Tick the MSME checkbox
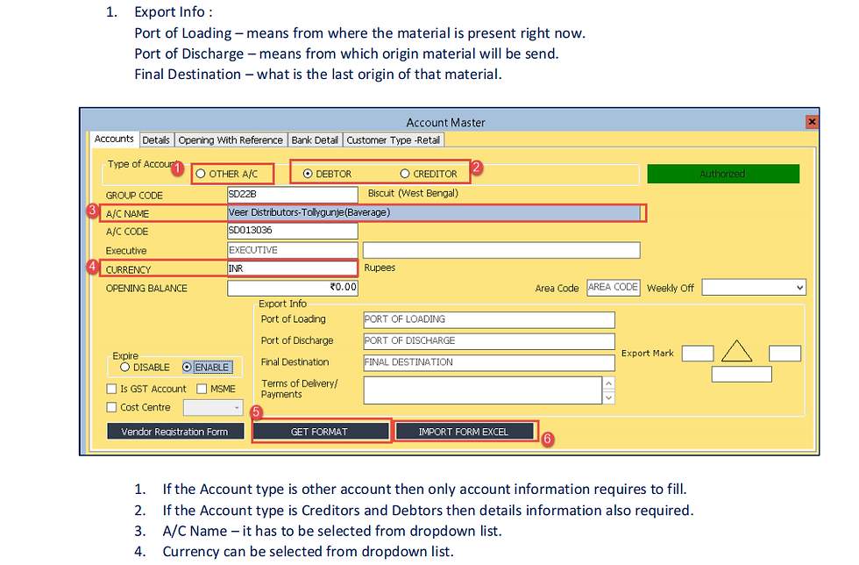859x565 pixels. (202, 389)
